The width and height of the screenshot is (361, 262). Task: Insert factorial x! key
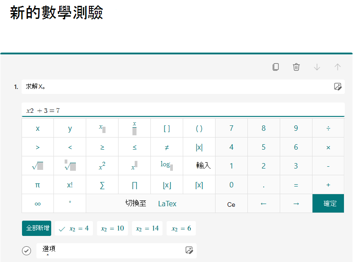(70, 185)
